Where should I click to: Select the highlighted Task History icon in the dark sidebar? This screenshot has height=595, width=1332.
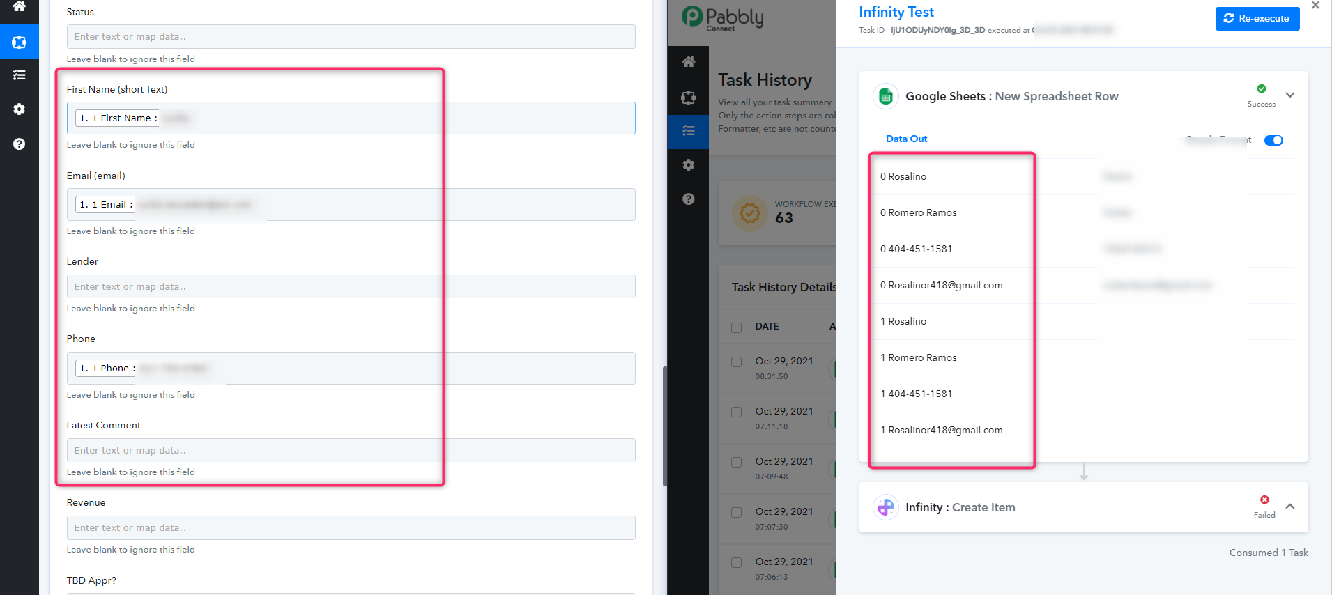(x=689, y=131)
